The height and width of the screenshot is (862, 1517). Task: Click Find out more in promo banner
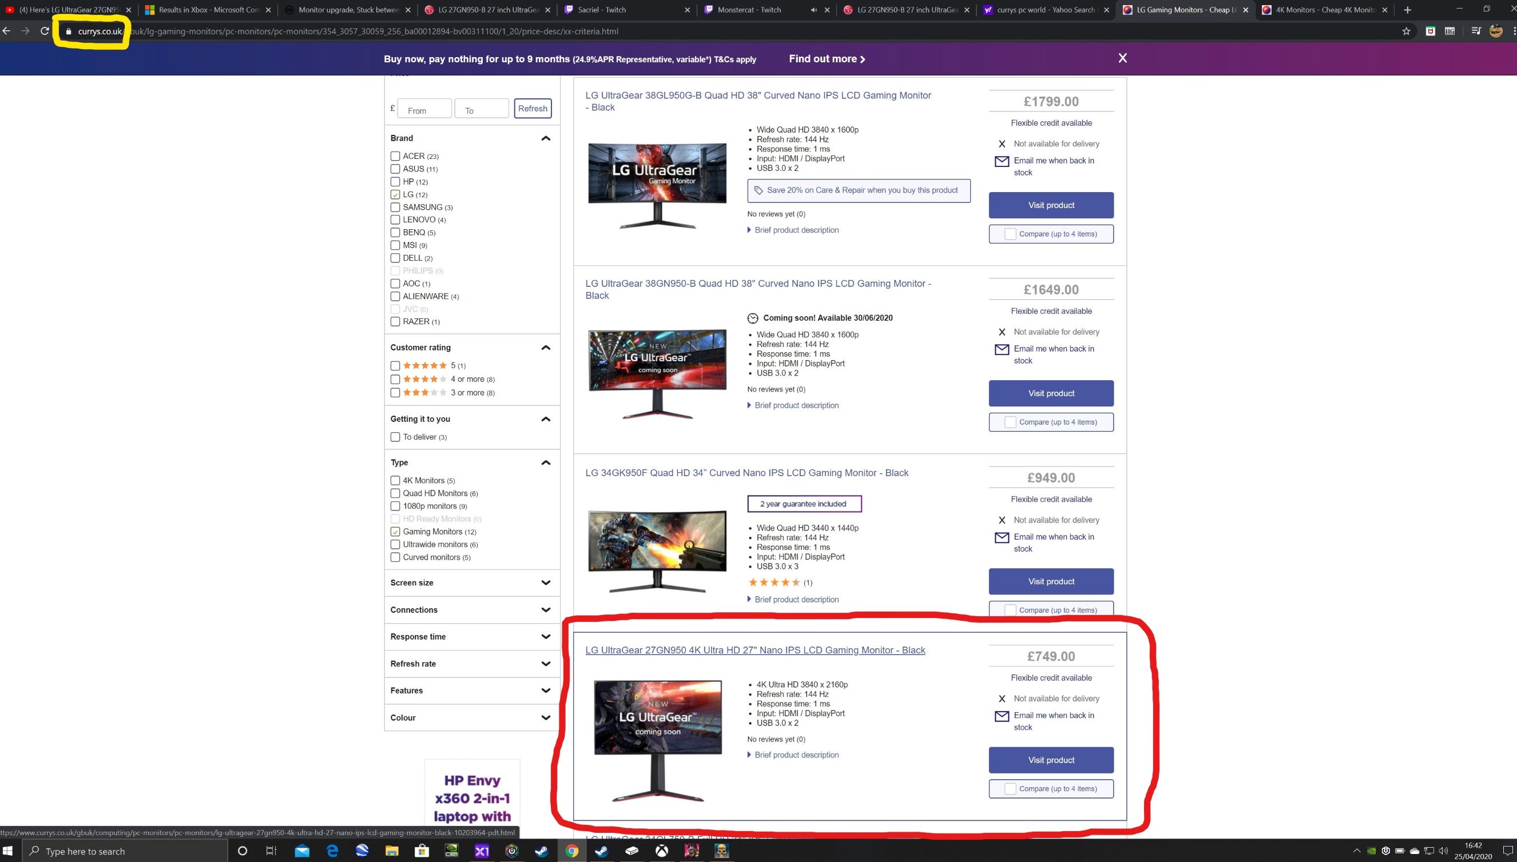[x=827, y=59]
